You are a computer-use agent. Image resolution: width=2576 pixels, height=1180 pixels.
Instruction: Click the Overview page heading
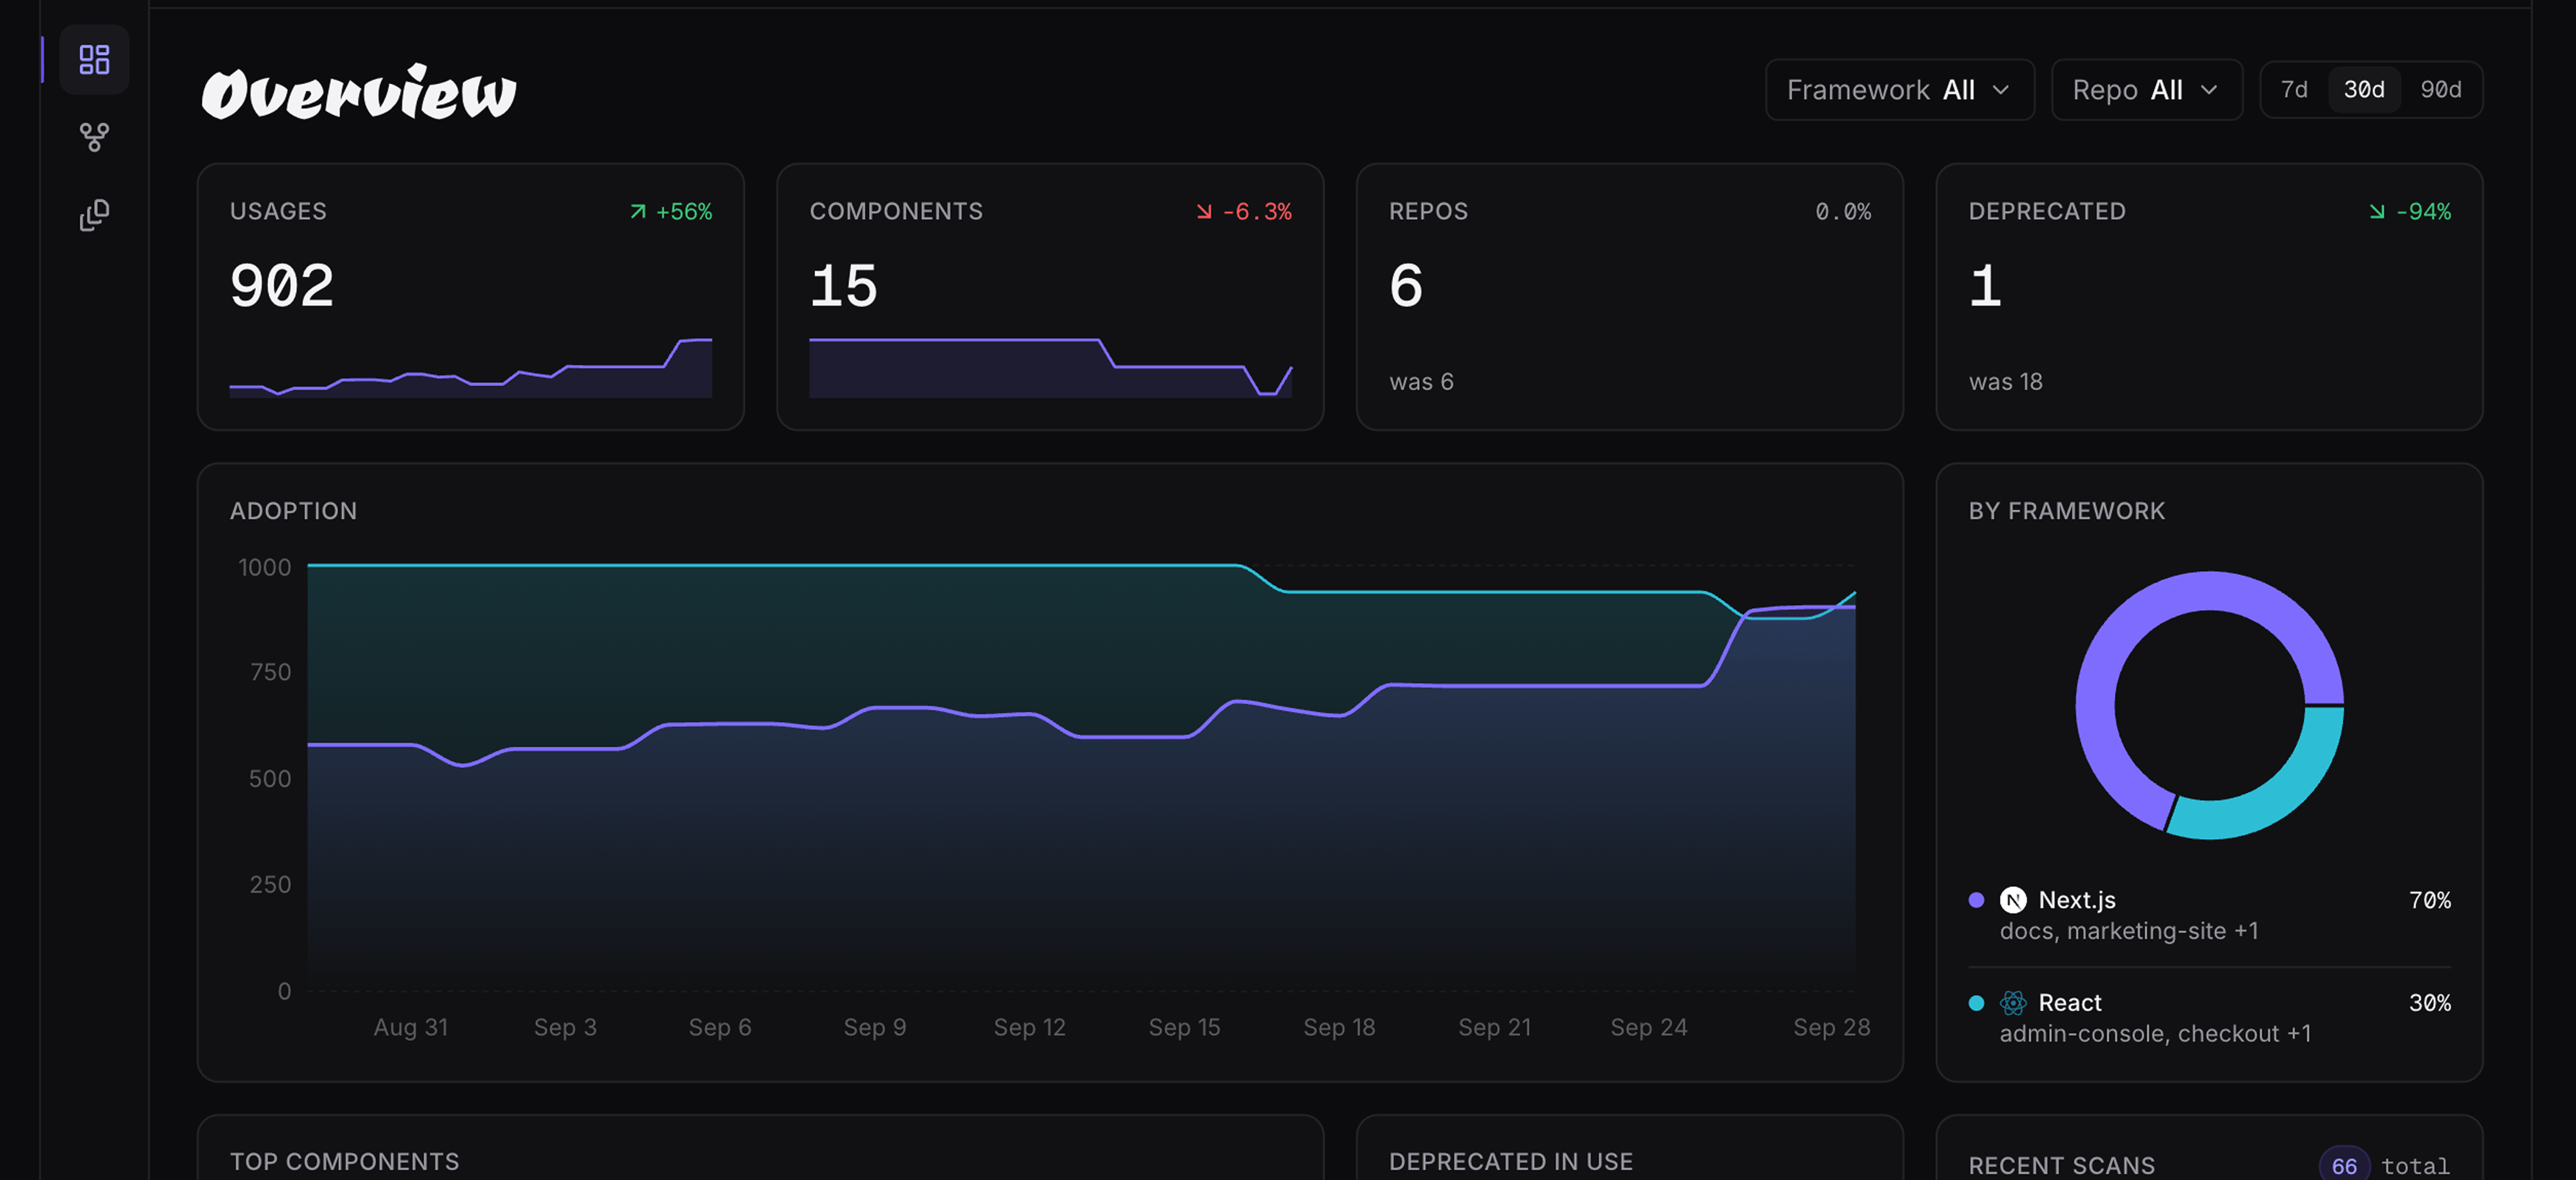(359, 92)
